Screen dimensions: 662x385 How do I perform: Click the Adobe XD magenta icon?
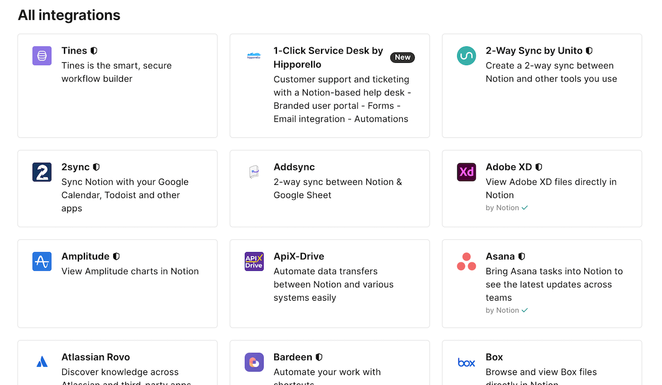466,172
